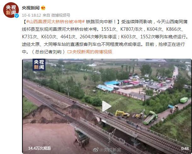The image size is (192, 154).
Task: Click the 0:48 video duration label
Action: click(185, 148)
